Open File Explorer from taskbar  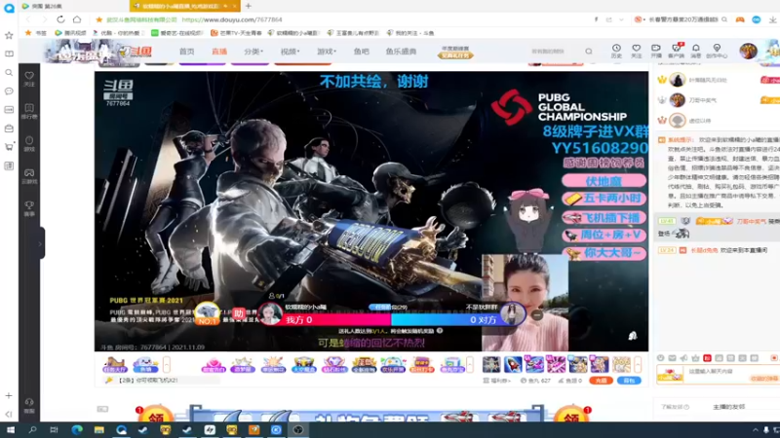tap(99, 430)
